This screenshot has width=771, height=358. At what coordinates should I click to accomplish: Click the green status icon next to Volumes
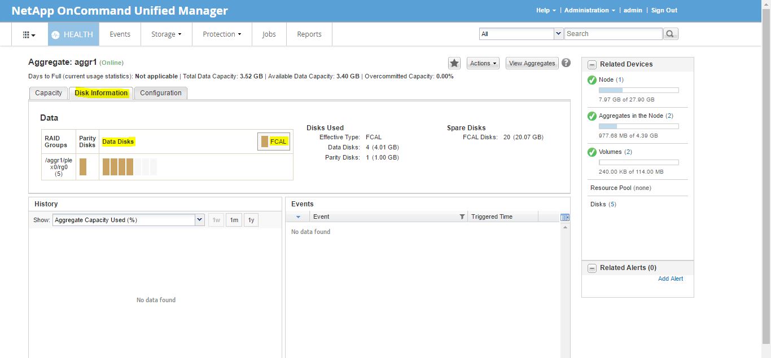[590, 152]
